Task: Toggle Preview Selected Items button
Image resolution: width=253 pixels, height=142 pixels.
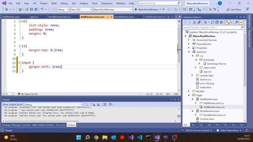Action: click(241, 22)
